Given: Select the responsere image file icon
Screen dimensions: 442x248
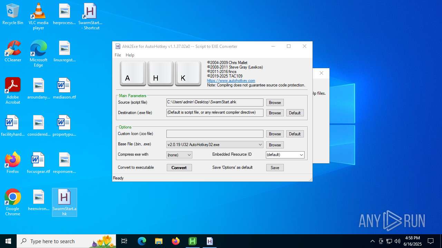Looking at the screenshot, I should coord(64,163).
